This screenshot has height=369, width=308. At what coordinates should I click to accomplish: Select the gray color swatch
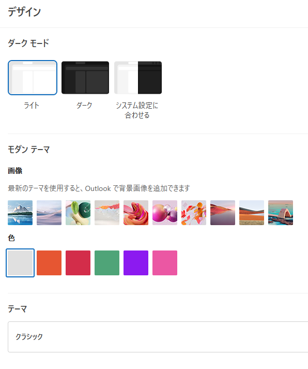(20, 263)
